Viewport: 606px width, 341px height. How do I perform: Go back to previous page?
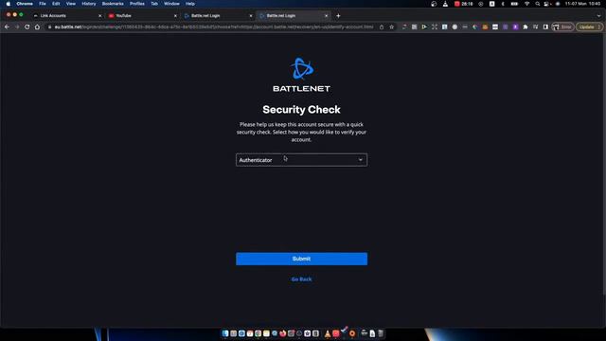pos(7,27)
